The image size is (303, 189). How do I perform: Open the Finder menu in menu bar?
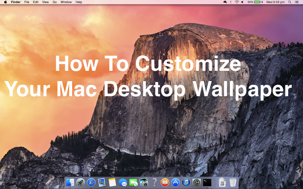click(x=16, y=2)
